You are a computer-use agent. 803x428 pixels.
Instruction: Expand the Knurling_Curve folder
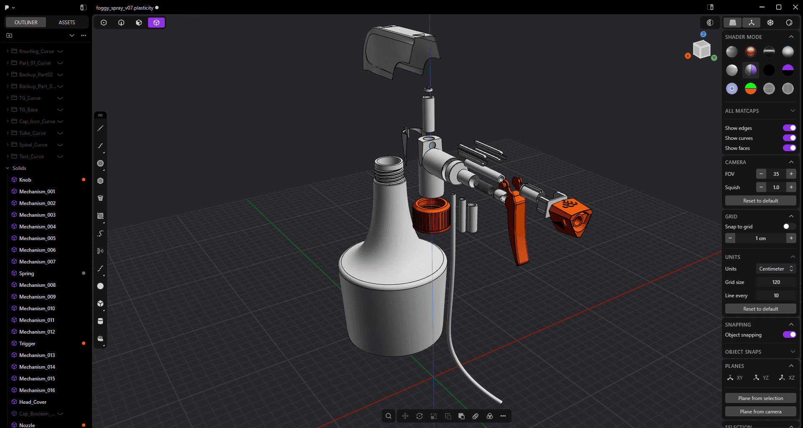click(x=8, y=51)
